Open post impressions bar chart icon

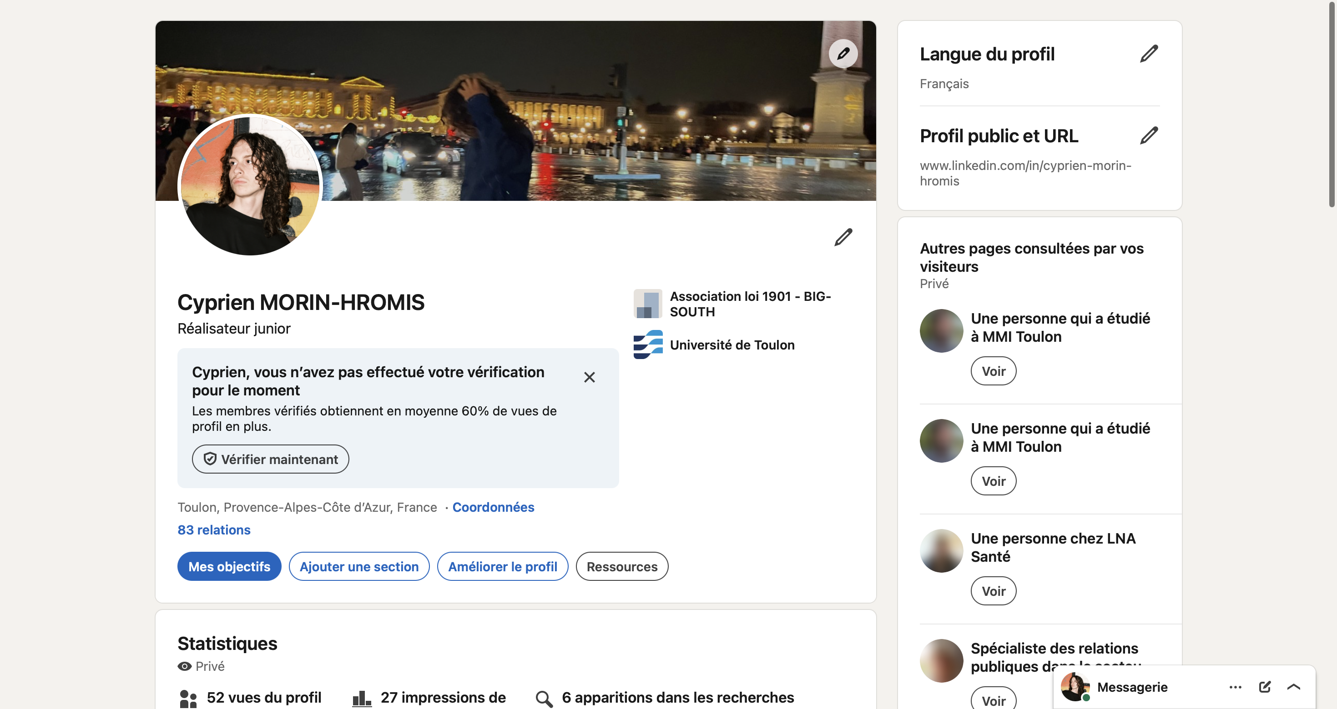pos(362,699)
